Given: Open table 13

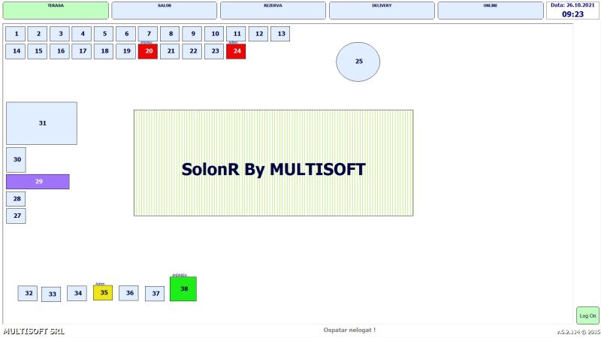Looking at the screenshot, I should coord(280,34).
